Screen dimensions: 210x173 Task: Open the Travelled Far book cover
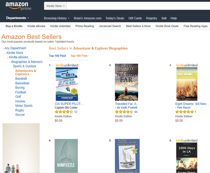point(127,82)
